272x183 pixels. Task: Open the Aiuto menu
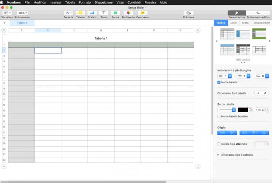tap(164, 2)
